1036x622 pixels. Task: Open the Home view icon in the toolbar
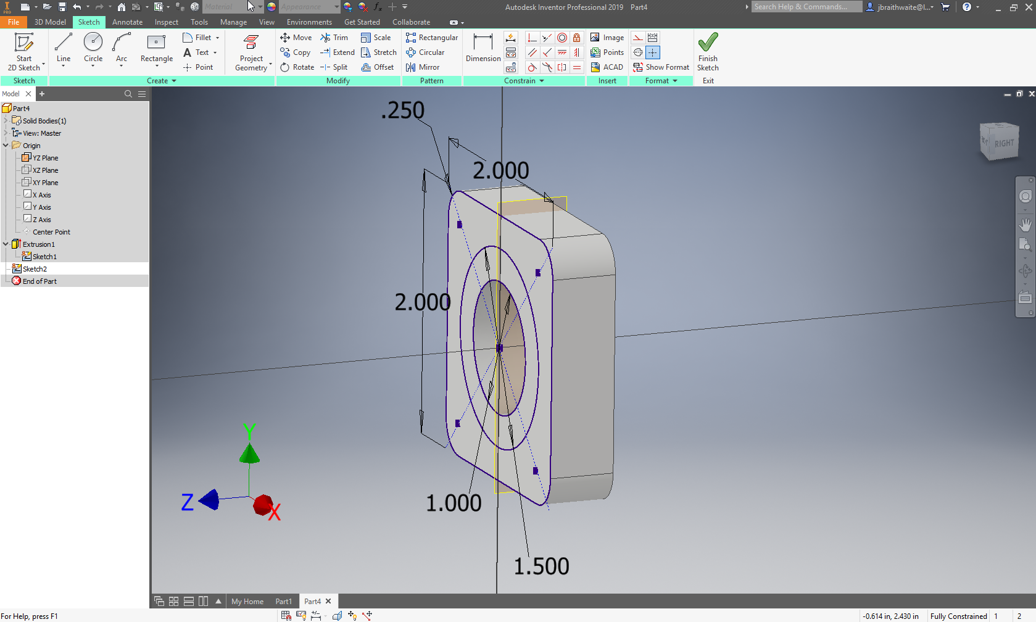[x=122, y=7]
